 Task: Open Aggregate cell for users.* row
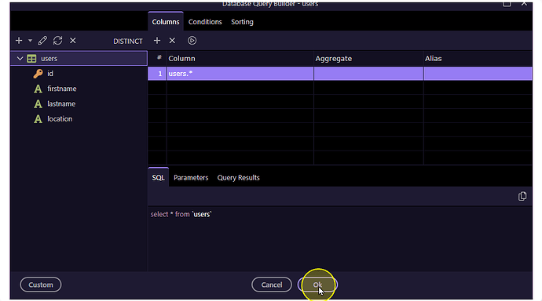pos(368,74)
